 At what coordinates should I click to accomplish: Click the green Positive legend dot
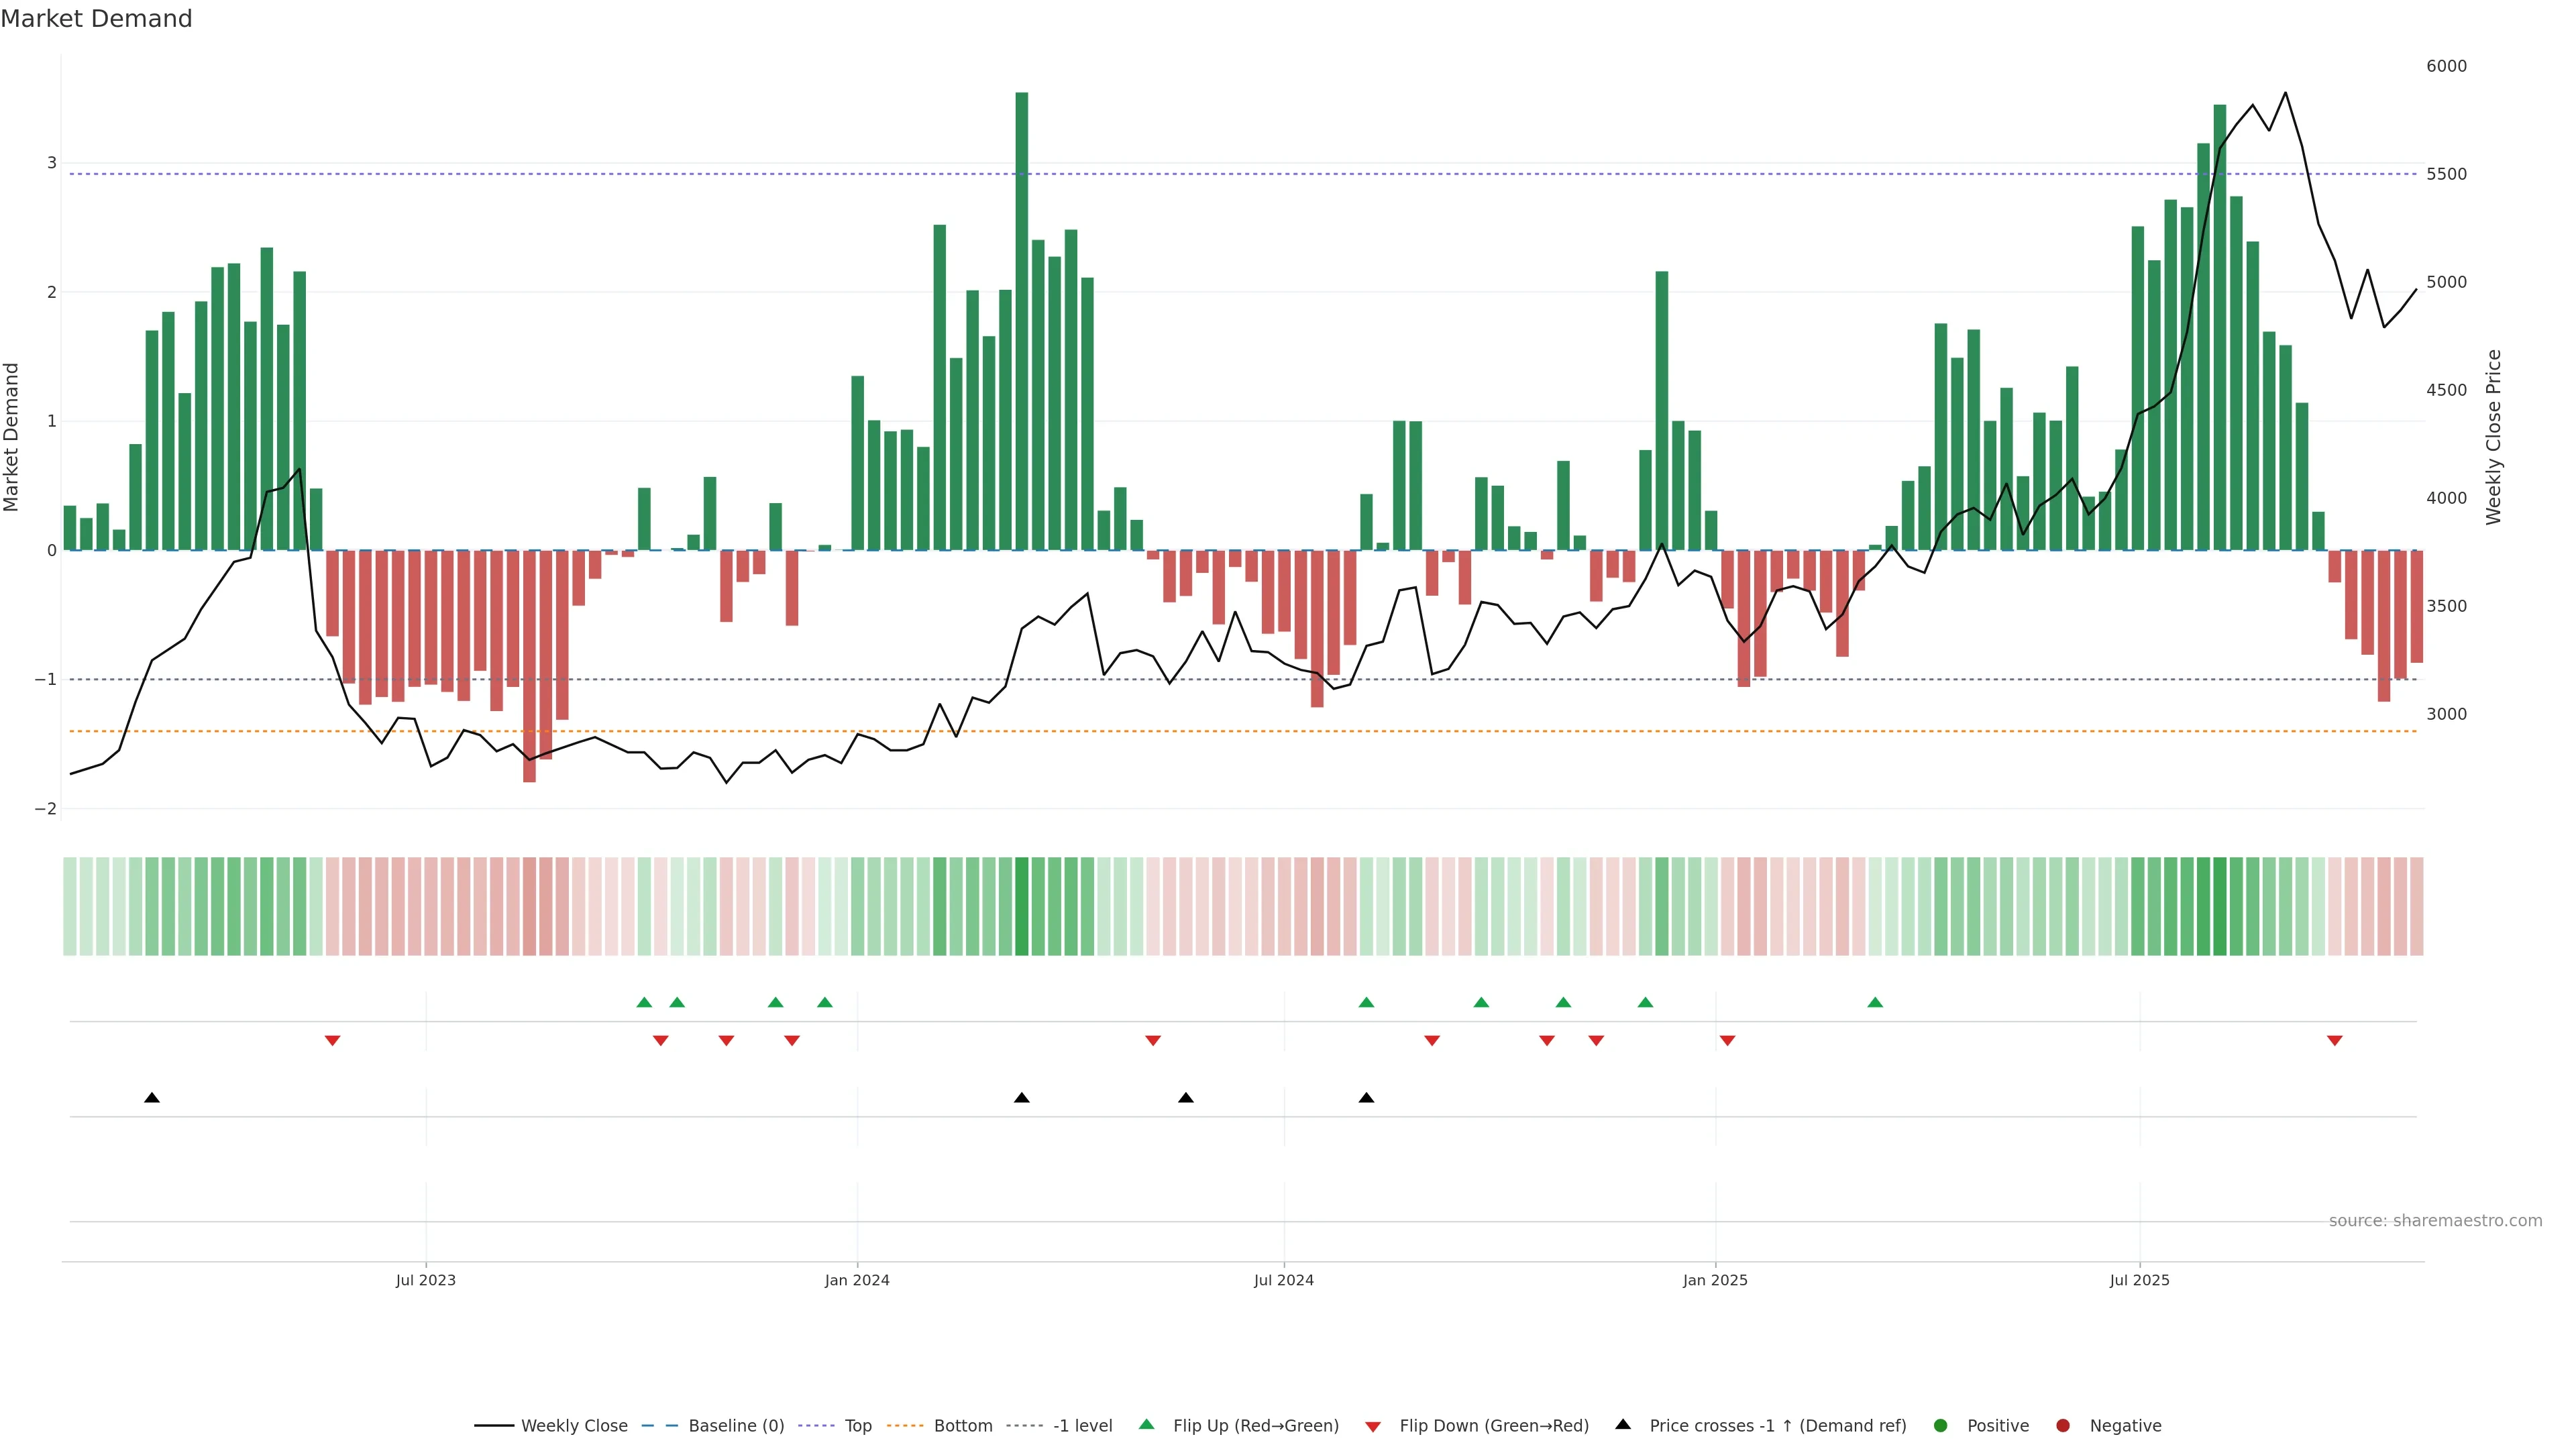(1941, 1425)
